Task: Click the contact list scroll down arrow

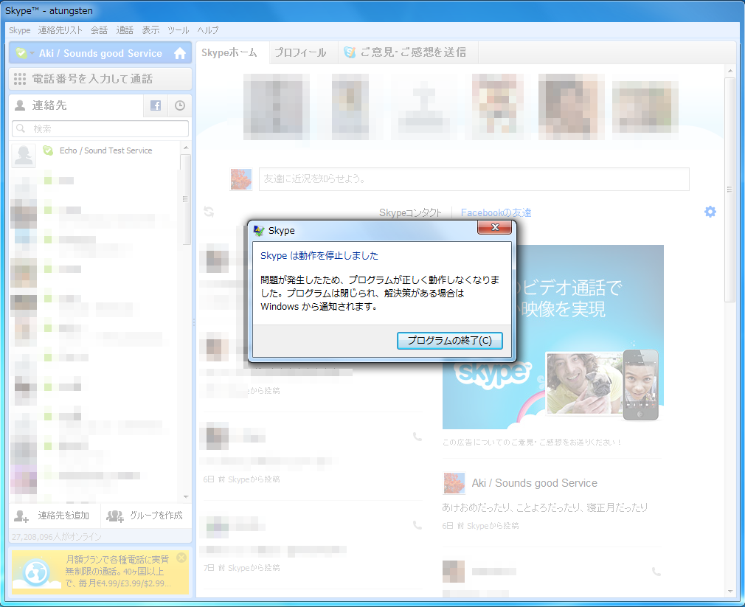Action: point(186,497)
